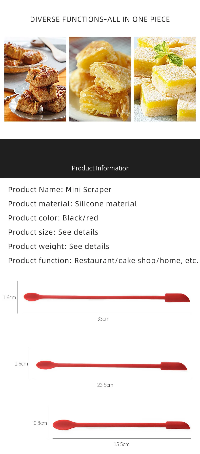Click the Product weight: See details line
Image resolution: width=200 pixels, height=454 pixels.
point(59,246)
